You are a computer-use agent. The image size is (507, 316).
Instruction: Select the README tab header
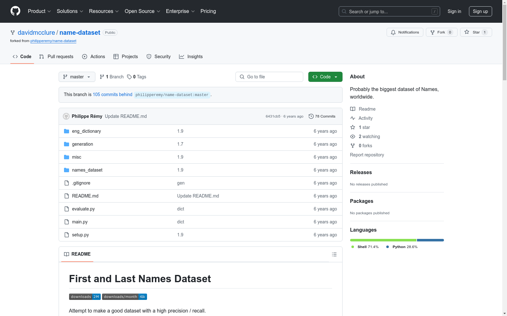point(77,254)
